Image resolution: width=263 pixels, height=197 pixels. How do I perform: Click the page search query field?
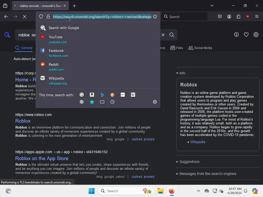(25, 35)
